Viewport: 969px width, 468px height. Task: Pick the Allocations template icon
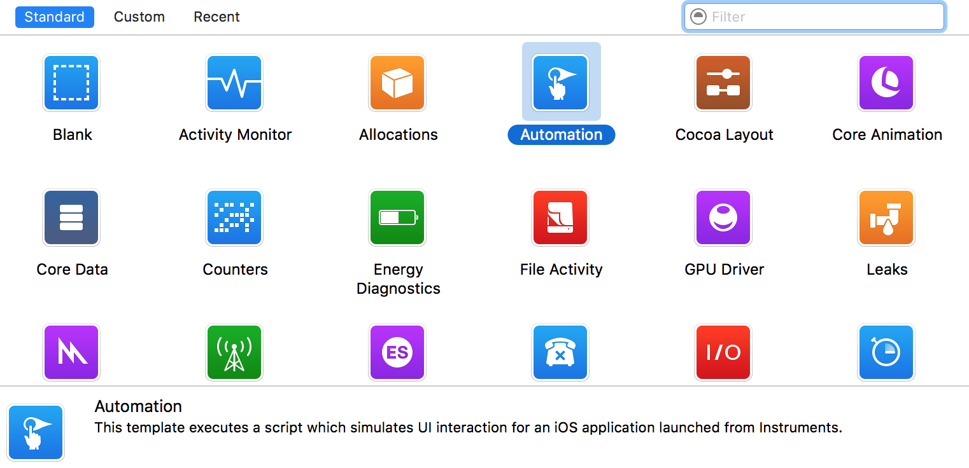tap(397, 83)
